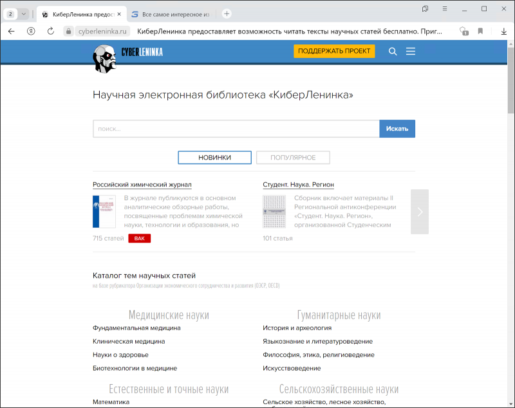Select the ПОПУЛЯРНОЕ tab

[x=293, y=158]
